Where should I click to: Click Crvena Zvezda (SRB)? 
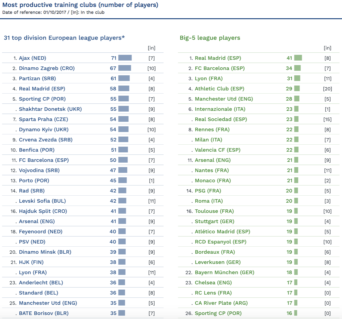(45, 140)
